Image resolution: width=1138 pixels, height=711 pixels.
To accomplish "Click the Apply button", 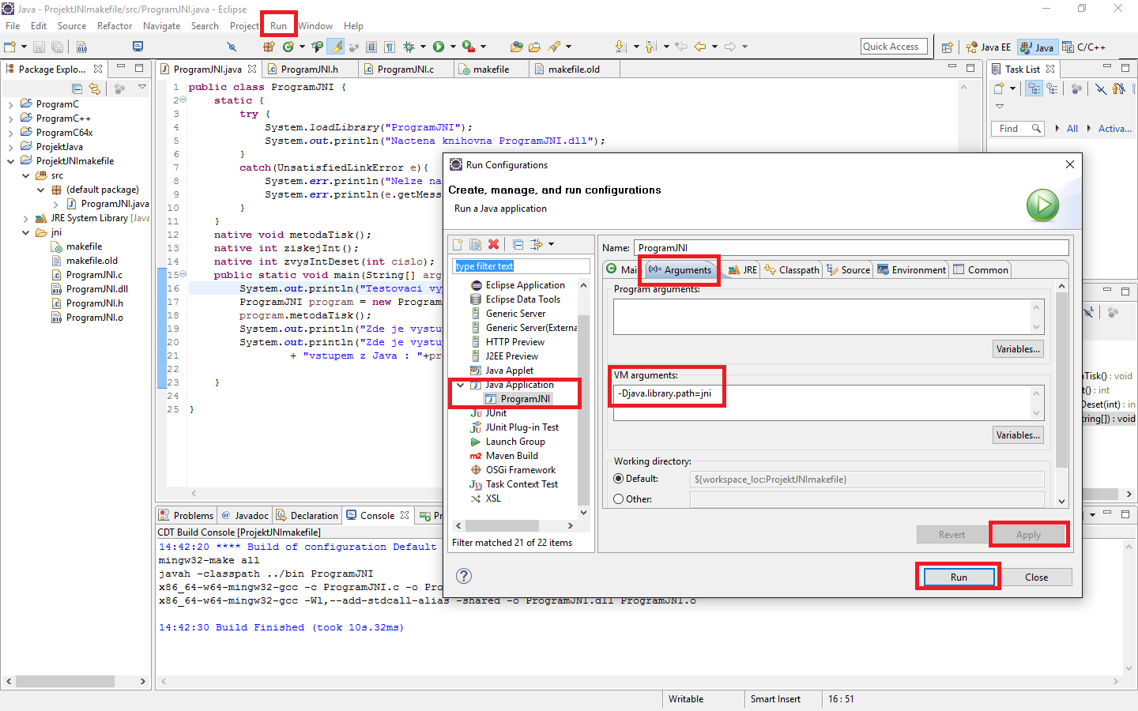I will click(1029, 534).
